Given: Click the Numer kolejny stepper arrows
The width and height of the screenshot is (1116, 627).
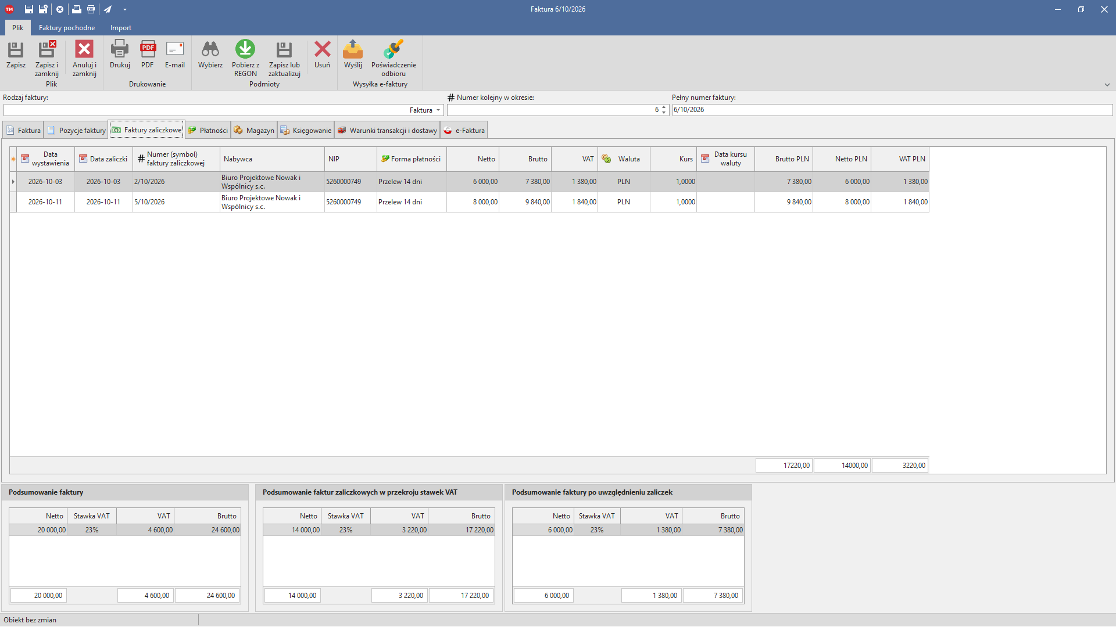Looking at the screenshot, I should click(664, 110).
